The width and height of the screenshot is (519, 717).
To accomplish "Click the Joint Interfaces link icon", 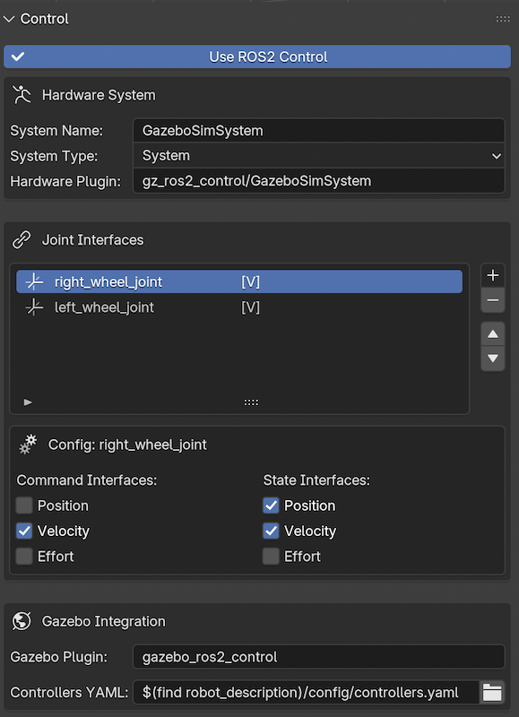I will click(x=22, y=240).
